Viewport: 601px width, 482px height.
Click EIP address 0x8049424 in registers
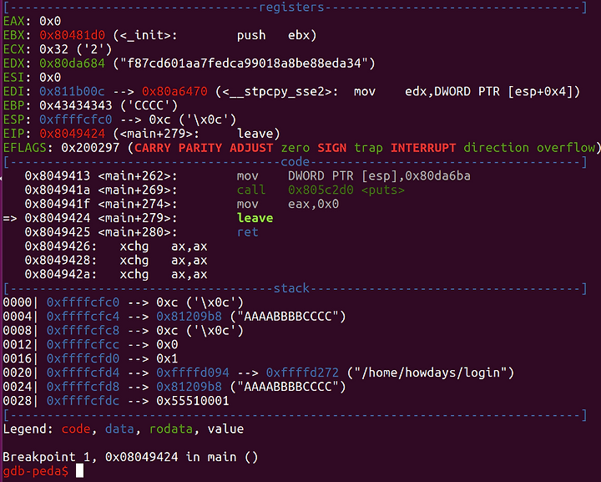(72, 134)
